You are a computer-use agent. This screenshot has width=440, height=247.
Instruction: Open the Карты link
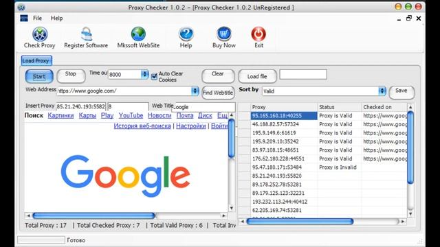coord(87,115)
